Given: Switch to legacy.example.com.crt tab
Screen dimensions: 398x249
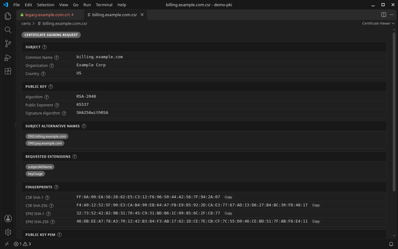Looking at the screenshot, I should [50, 15].
